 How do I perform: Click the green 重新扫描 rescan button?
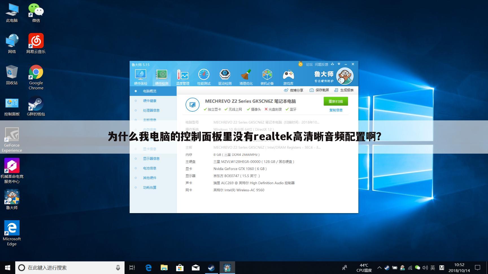pyautogui.click(x=336, y=101)
